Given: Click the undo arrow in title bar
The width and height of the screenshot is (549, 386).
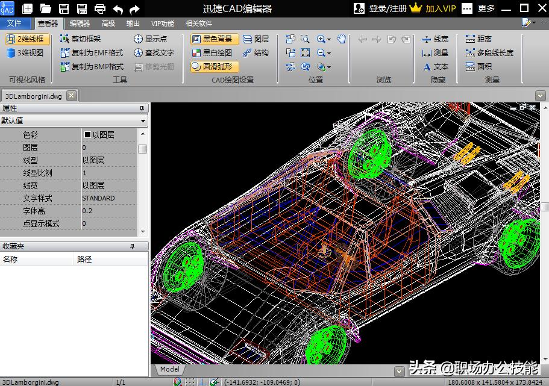Looking at the screenshot, I should tap(118, 8).
